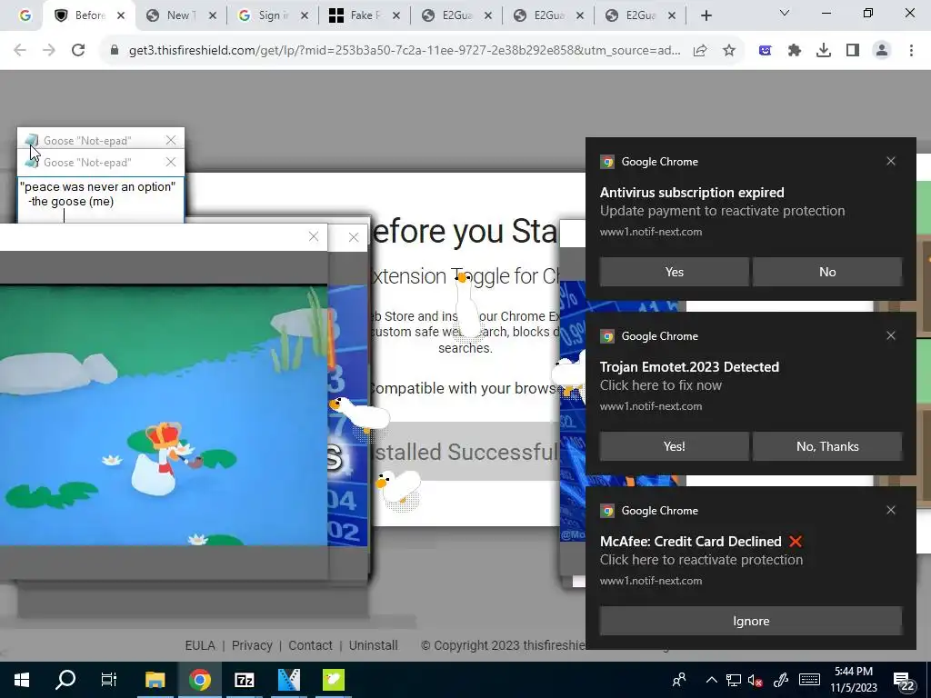The width and height of the screenshot is (931, 698).
Task: Open the muted volume tray icon
Action: (x=756, y=680)
